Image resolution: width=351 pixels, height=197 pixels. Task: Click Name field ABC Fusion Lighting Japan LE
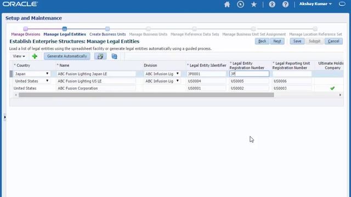[96, 74]
